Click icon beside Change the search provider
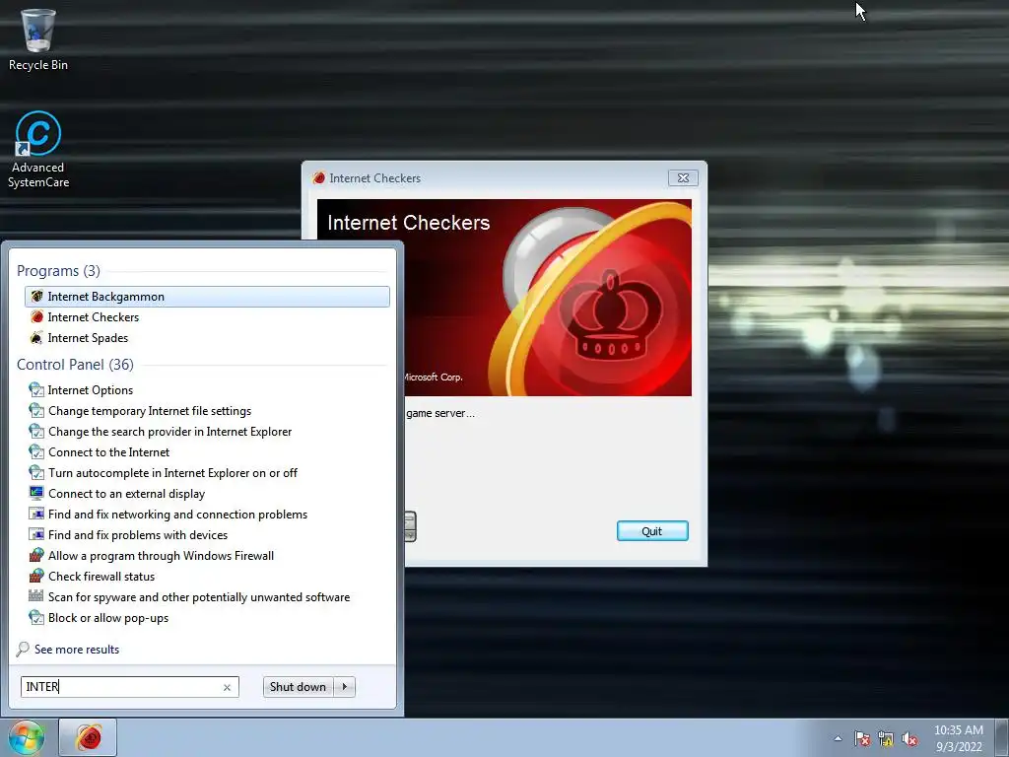Screen dimensions: 1009x757 point(36,432)
